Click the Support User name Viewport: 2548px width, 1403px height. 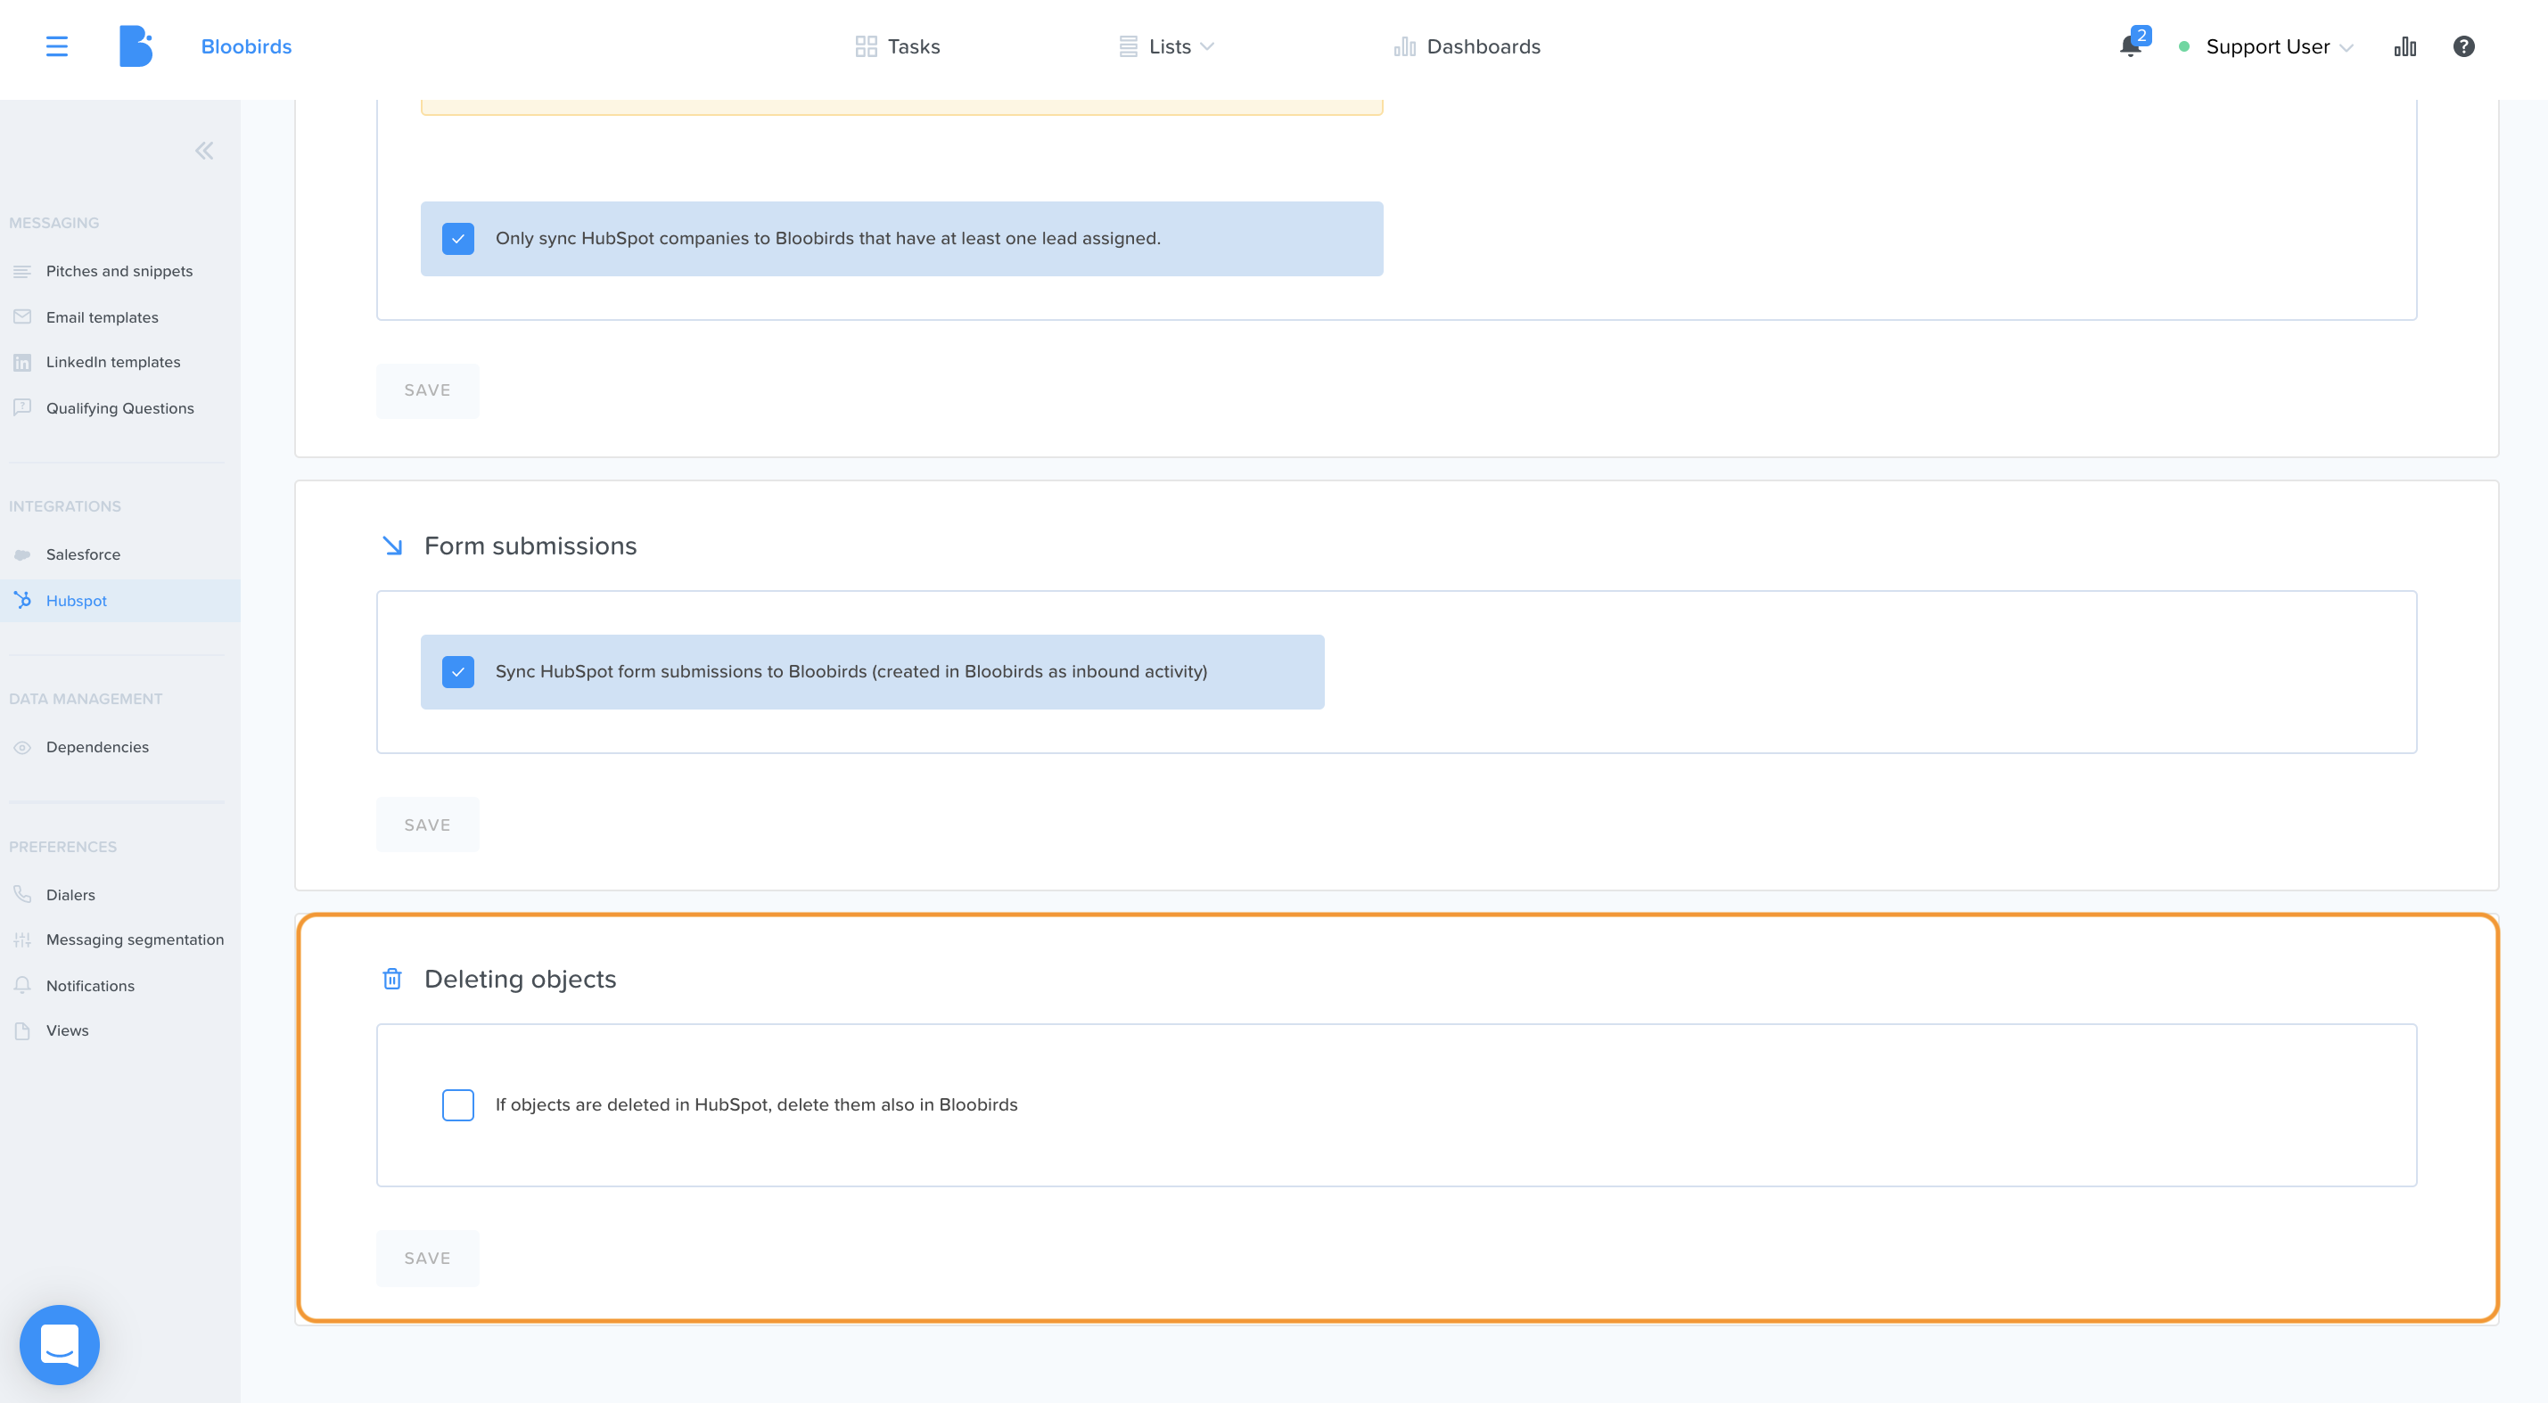point(2267,46)
